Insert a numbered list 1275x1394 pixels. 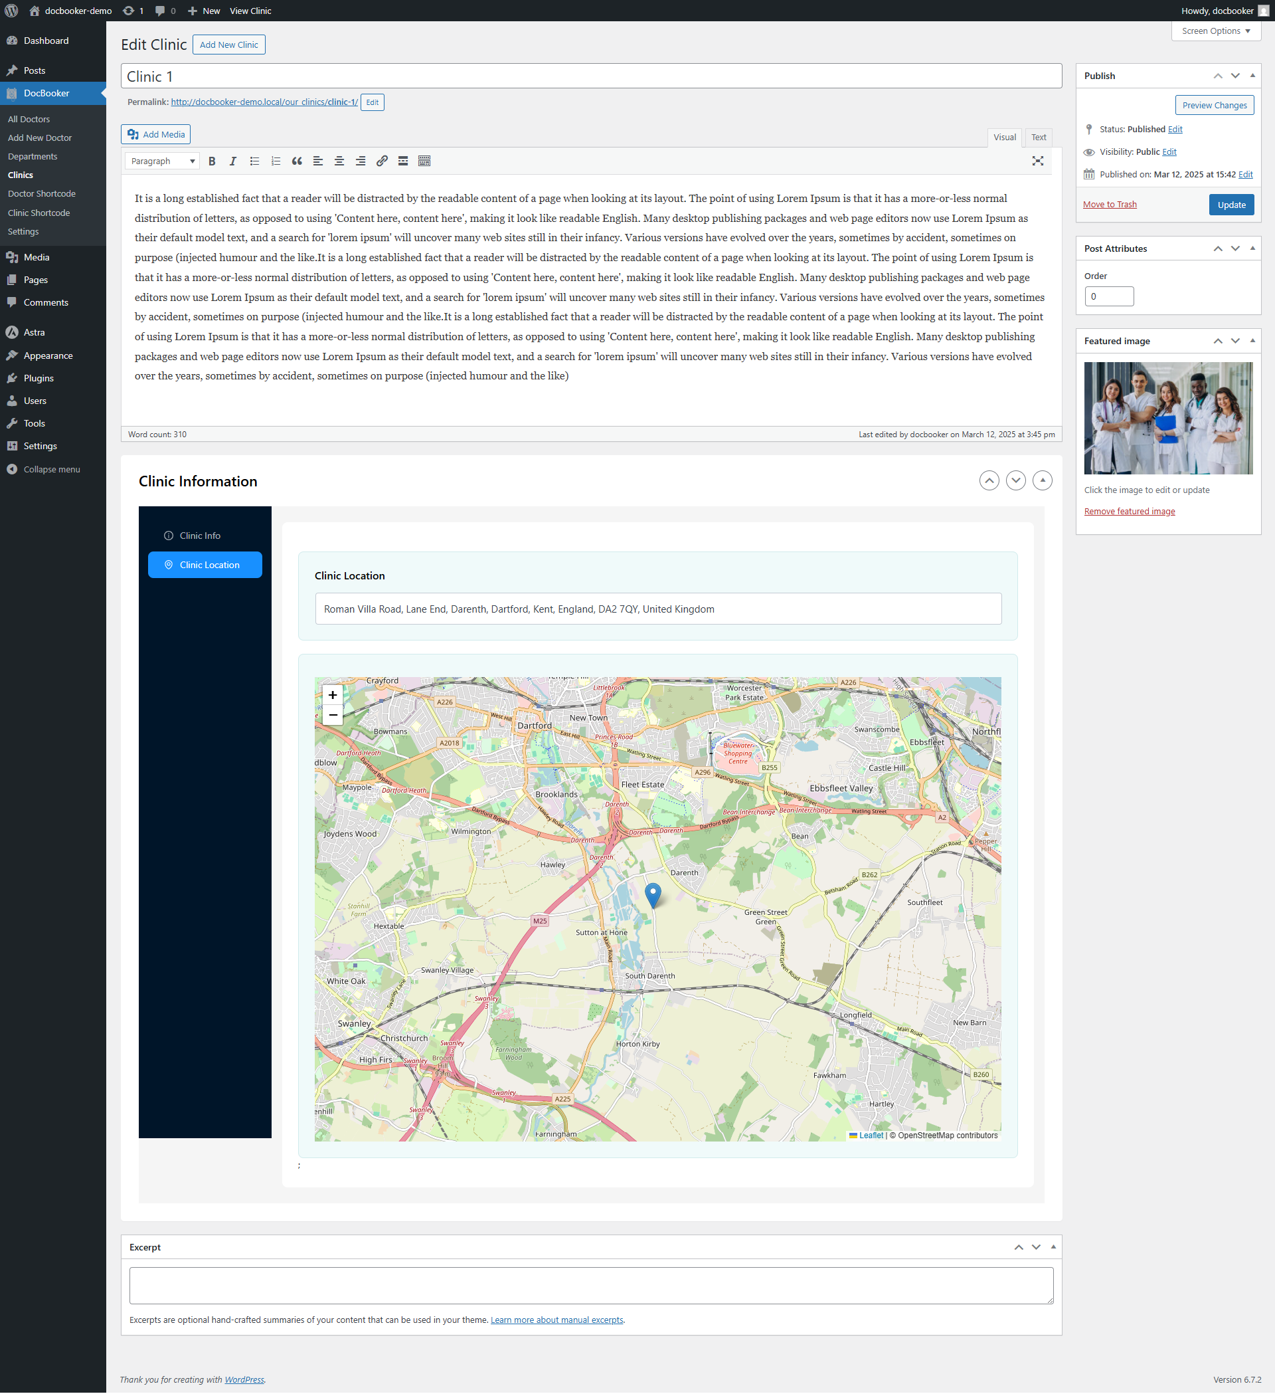pos(276,161)
